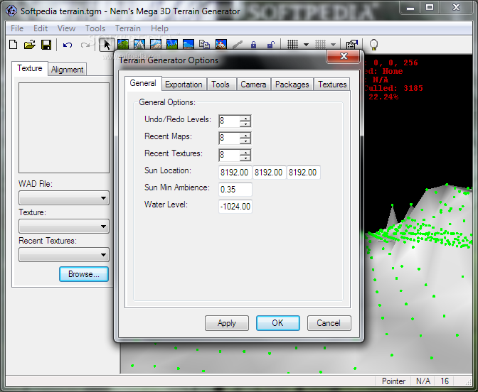Increase Undo/Redo Levels with up arrow

(x=245, y=118)
